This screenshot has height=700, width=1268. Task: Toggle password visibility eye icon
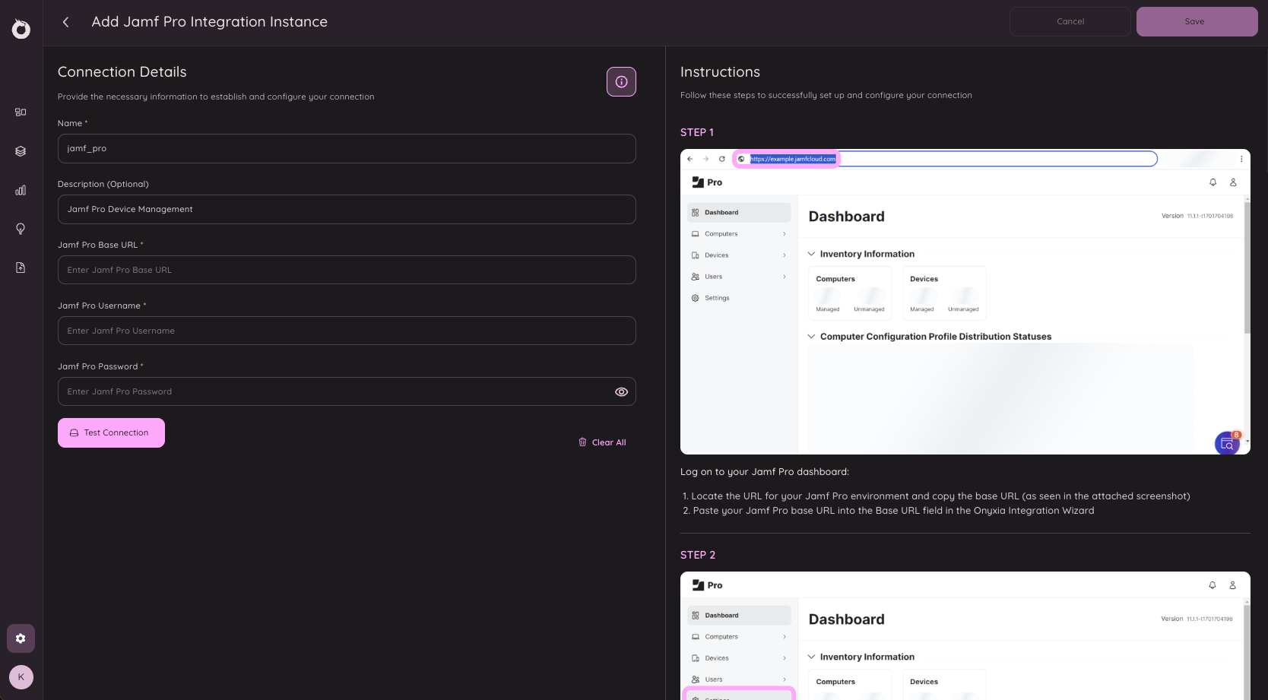coord(621,392)
